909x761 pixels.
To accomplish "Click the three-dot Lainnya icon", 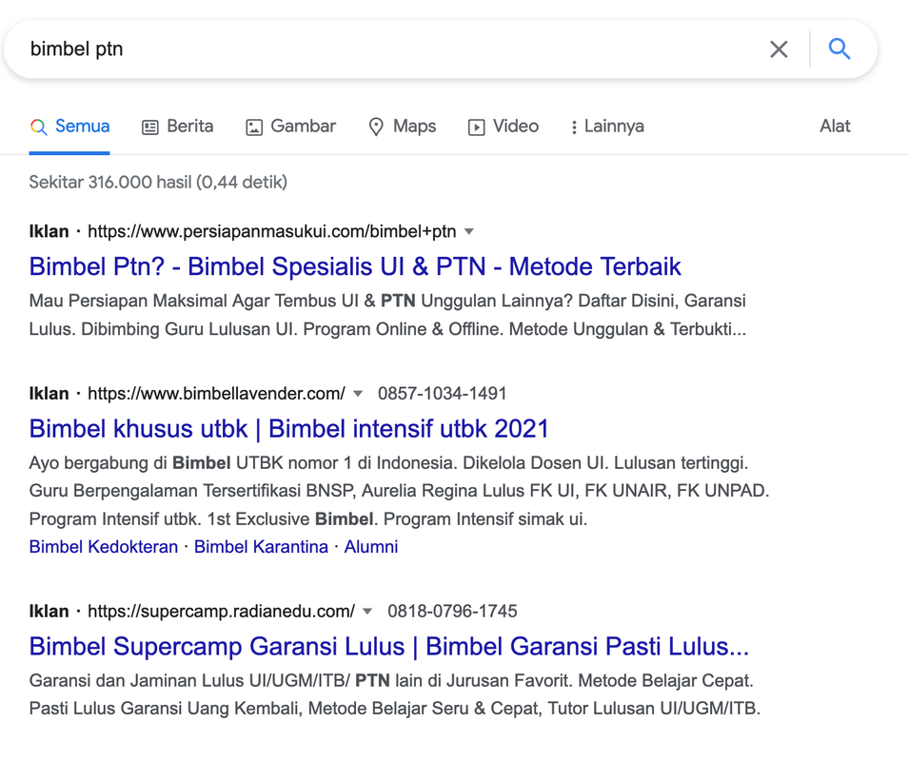I will 574,127.
